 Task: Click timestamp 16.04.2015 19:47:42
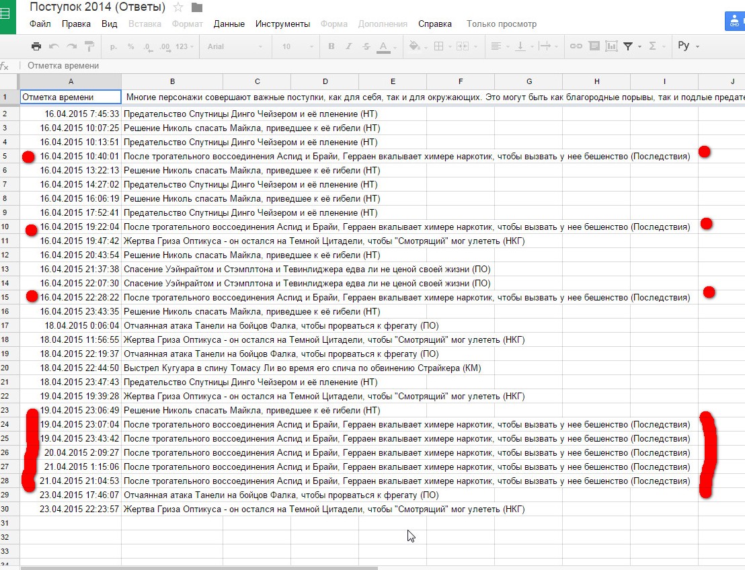79,241
